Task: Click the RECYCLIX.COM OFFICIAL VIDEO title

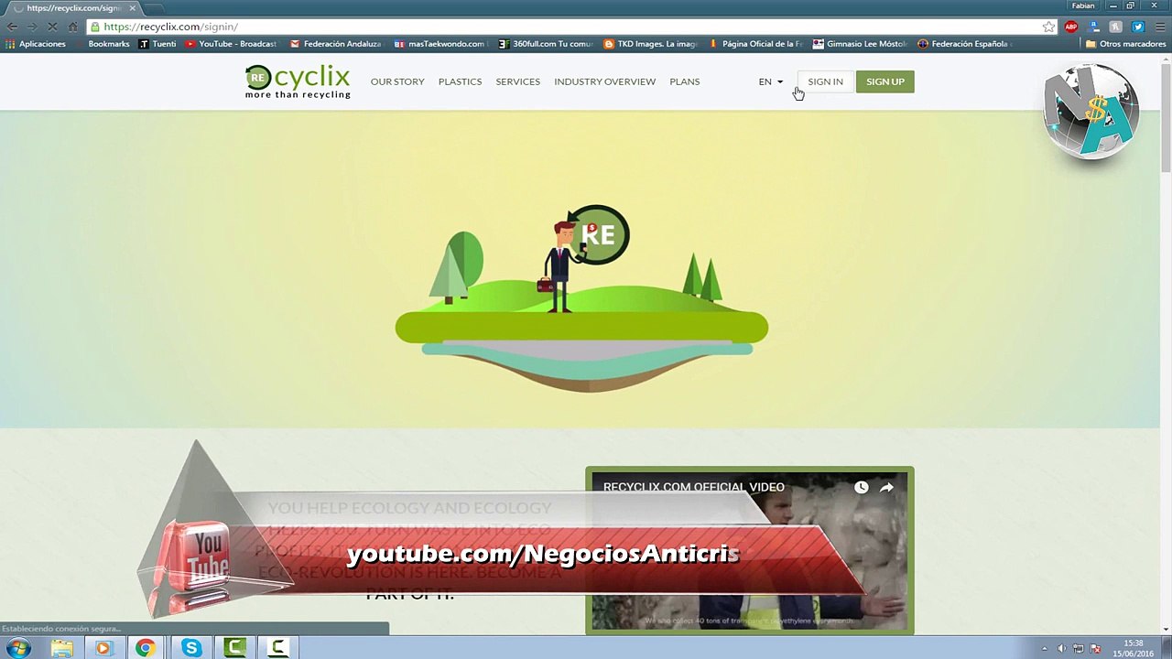Action: 693,487
